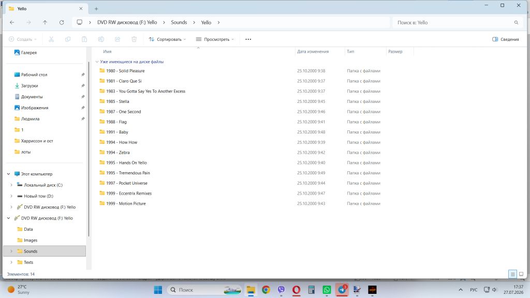Open Загрузки in the sidebar

[x=26, y=86]
